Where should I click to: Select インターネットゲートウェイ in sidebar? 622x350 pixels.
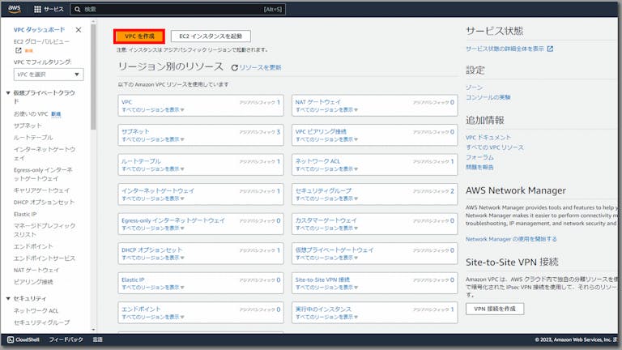[45, 154]
